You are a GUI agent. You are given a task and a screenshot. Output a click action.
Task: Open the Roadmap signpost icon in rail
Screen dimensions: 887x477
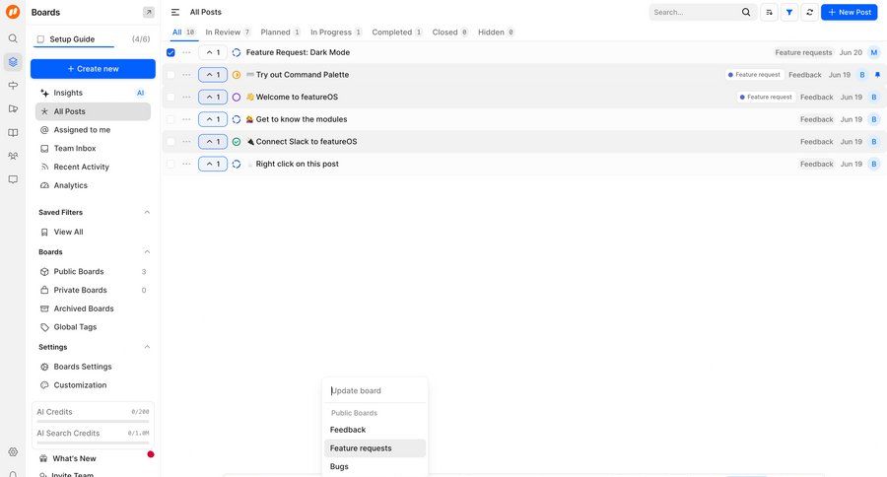click(x=13, y=86)
